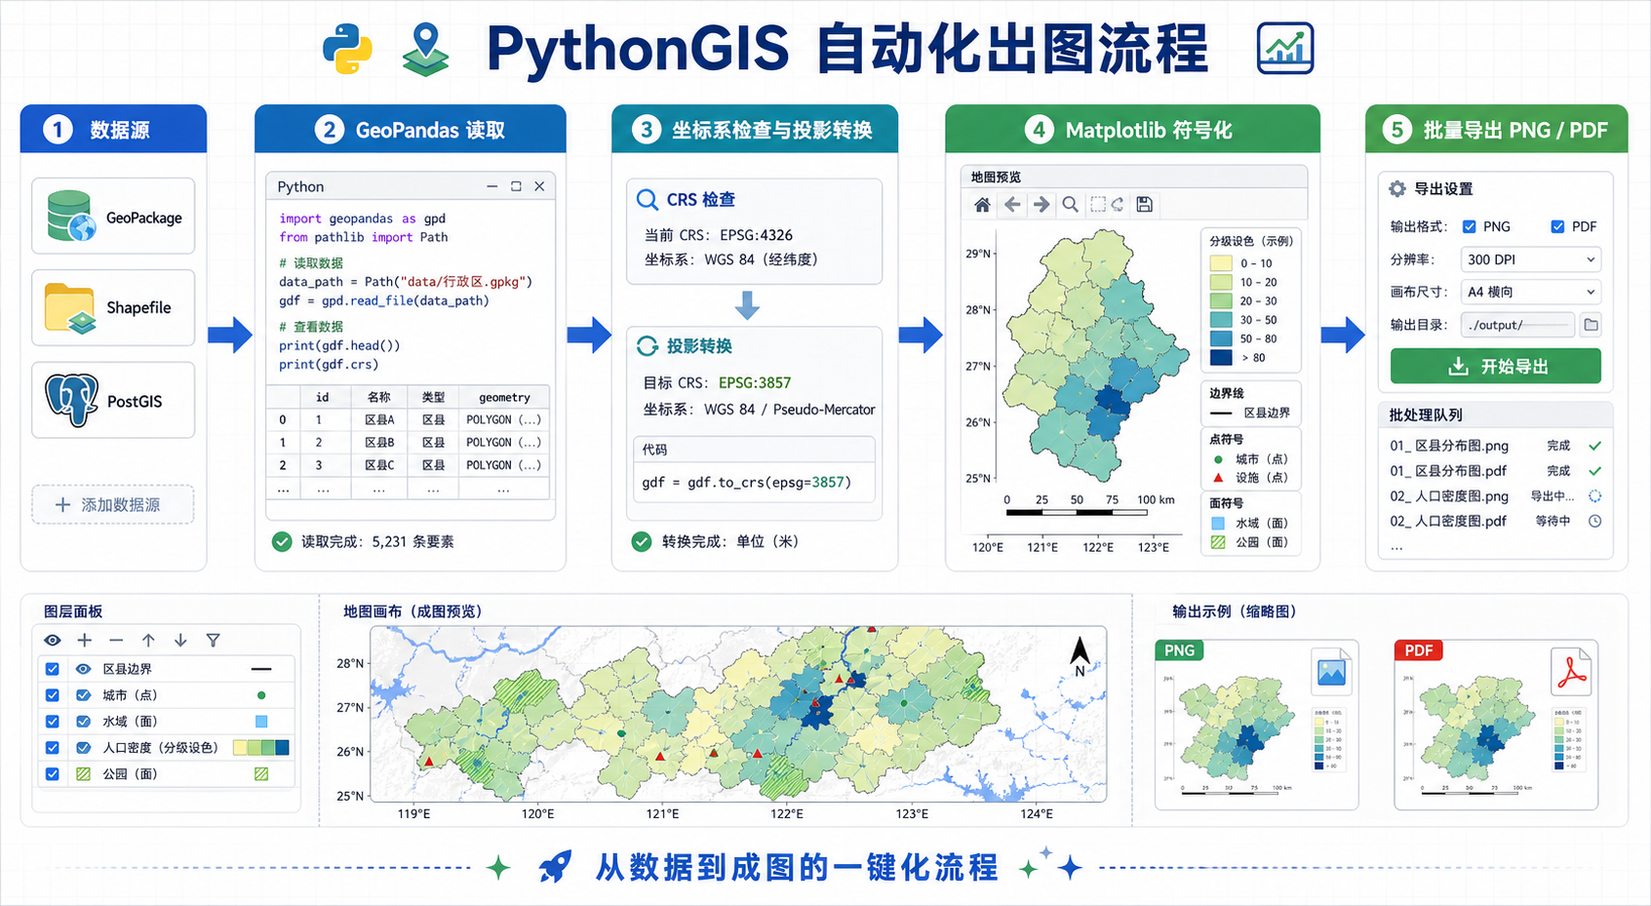
Task: Select the Shapefile data source card
Action: point(113,308)
